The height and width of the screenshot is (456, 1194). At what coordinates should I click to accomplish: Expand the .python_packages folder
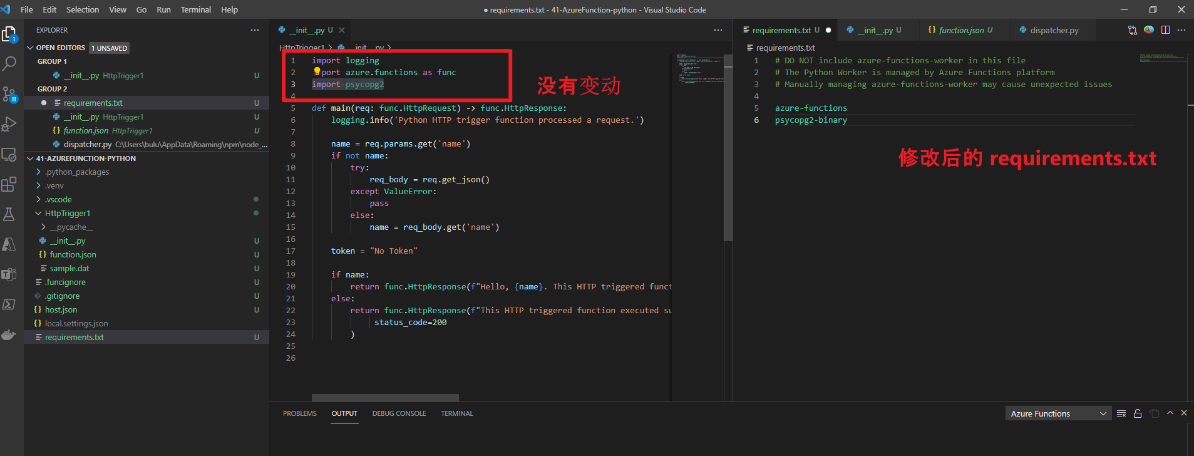76,172
